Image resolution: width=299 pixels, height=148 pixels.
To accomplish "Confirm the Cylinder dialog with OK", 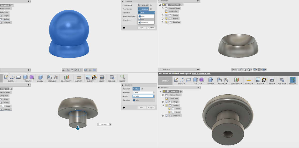I will pyautogui.click(x=141, y=108).
